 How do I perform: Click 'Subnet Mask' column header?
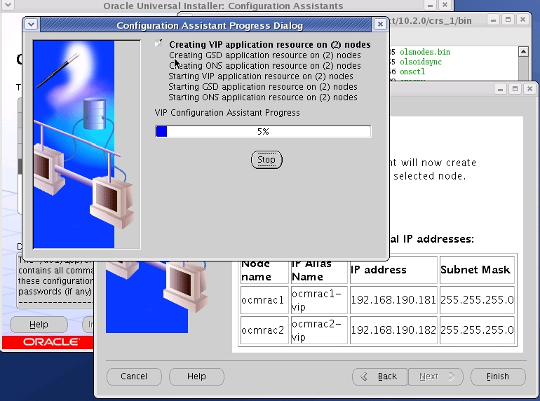click(x=477, y=270)
